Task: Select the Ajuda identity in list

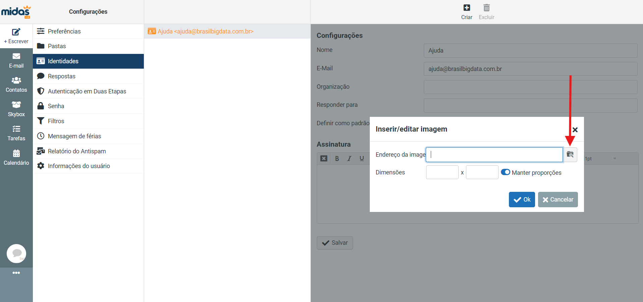Action: (205, 31)
